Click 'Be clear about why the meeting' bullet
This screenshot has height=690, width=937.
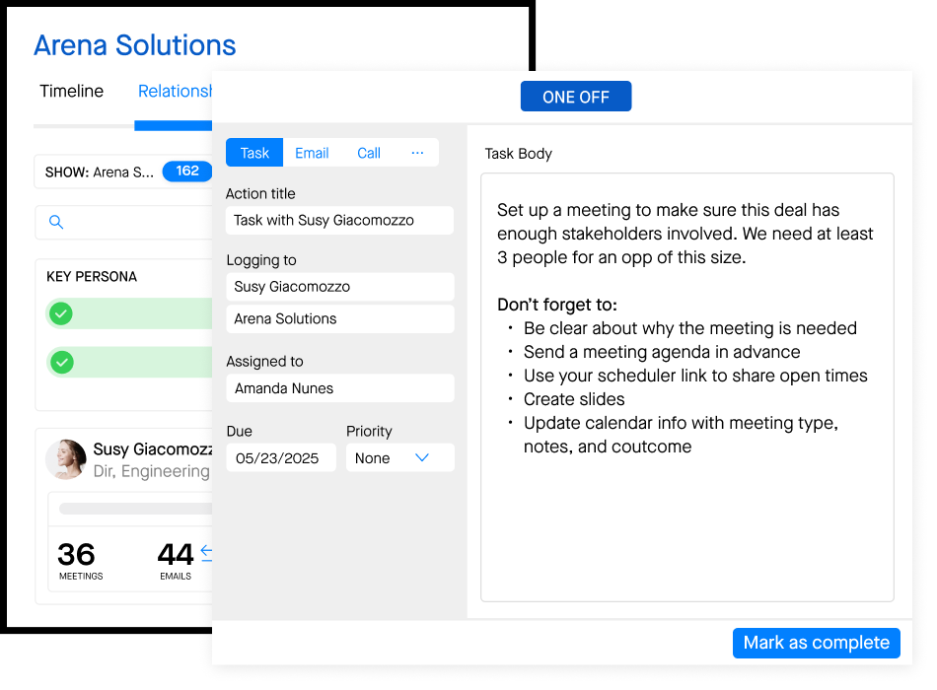pos(690,328)
